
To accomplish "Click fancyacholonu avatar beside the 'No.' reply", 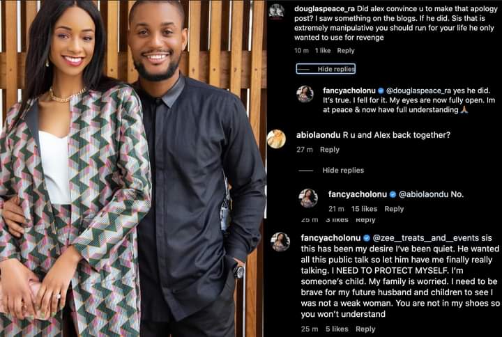I will pos(308,198).
